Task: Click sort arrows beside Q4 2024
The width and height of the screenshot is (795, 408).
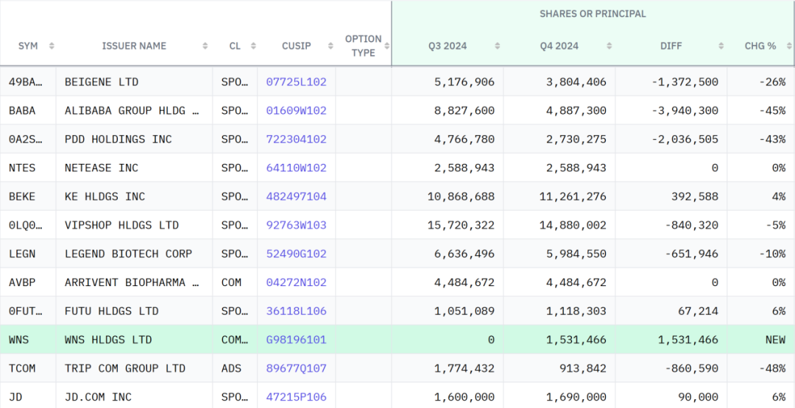Action: click(x=609, y=46)
